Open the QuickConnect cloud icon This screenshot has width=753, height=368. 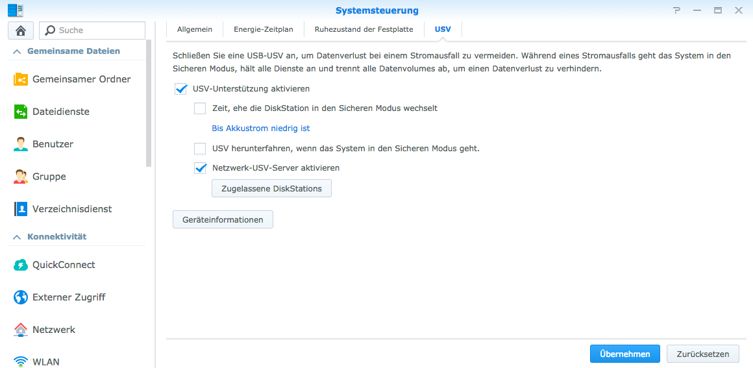21,265
